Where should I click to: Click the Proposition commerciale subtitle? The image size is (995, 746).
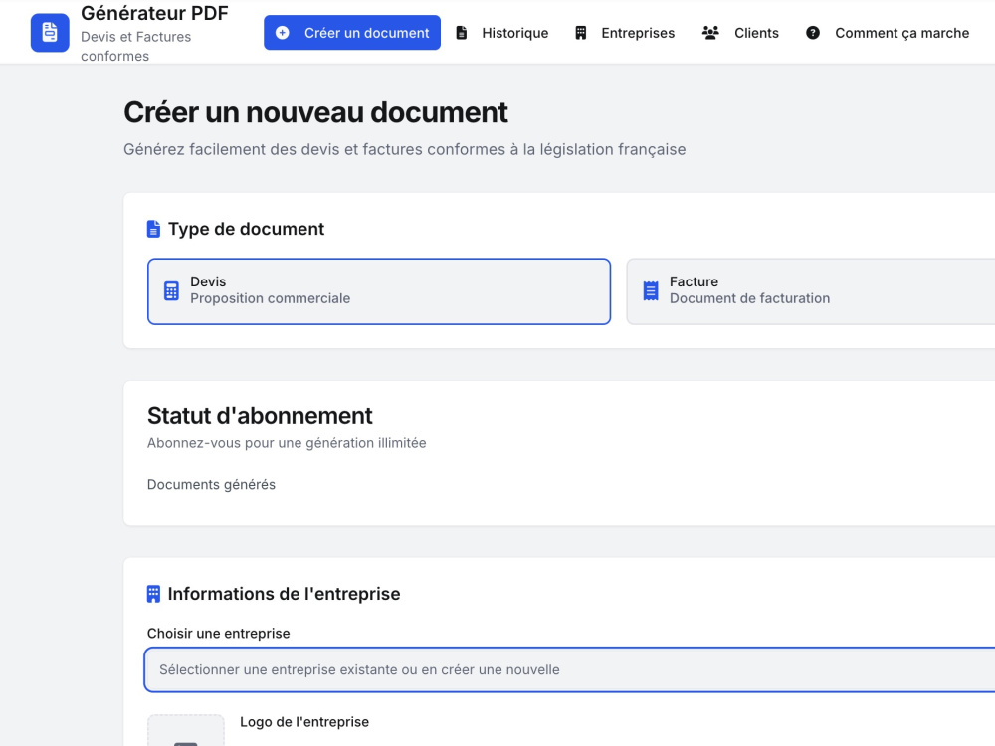(271, 298)
